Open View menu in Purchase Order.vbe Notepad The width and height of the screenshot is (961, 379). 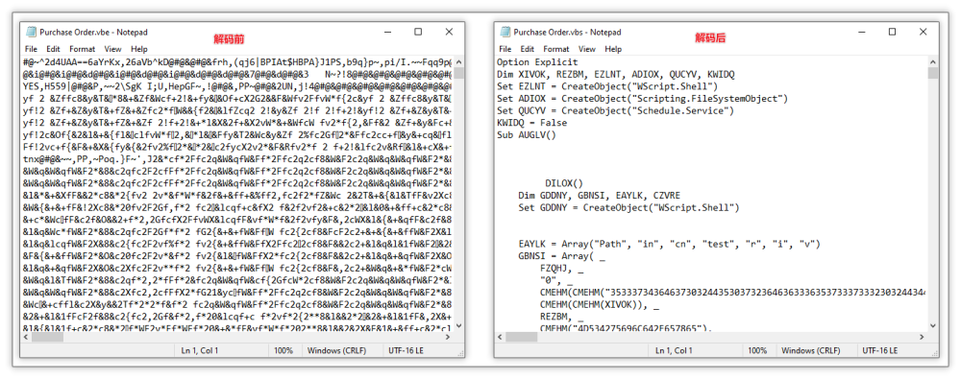click(112, 49)
